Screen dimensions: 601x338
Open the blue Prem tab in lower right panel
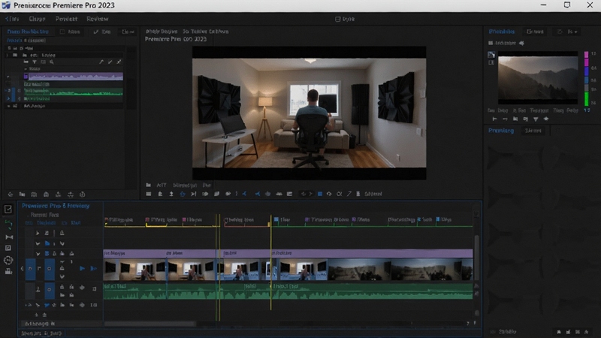click(x=501, y=131)
